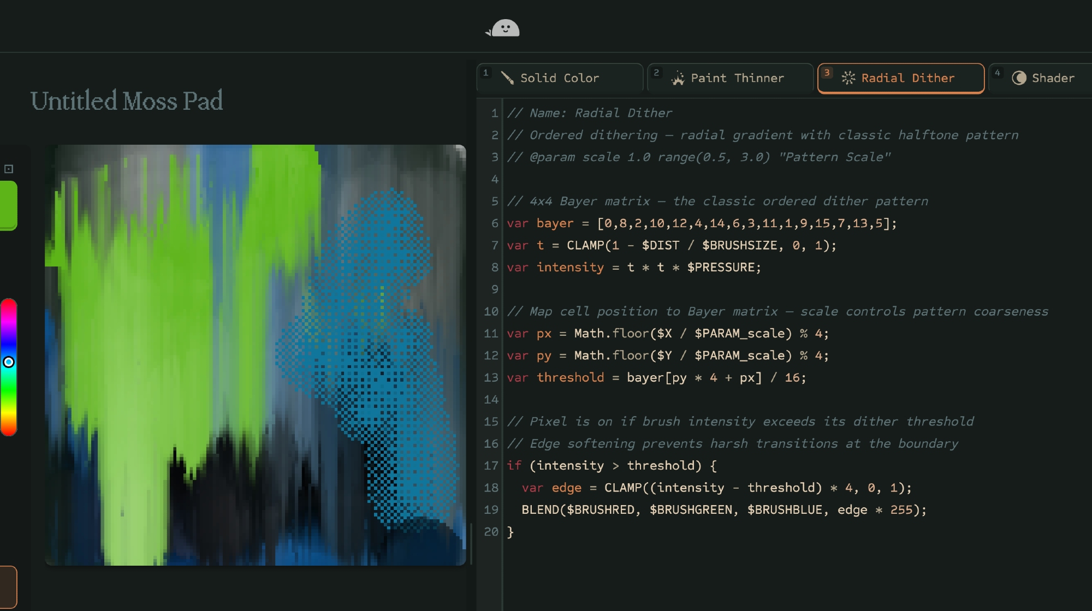Click the sparkle icon on Radial Dither tab
This screenshot has height=611, width=1092.
(x=848, y=78)
